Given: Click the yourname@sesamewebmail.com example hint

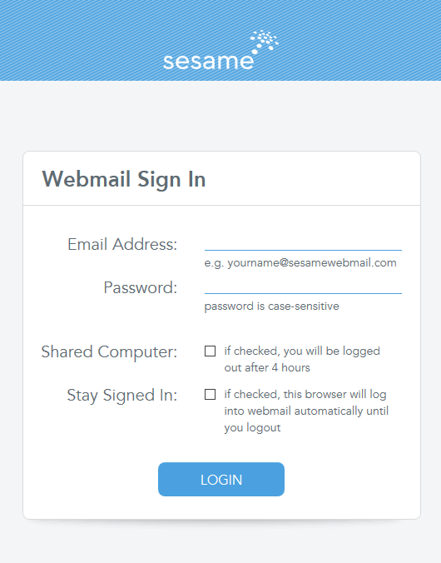Looking at the screenshot, I should coord(300,263).
